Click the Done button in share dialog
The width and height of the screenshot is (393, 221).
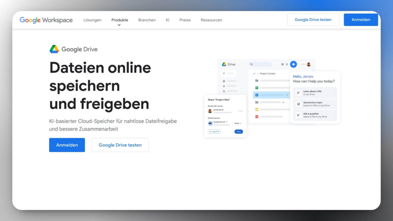(x=239, y=132)
